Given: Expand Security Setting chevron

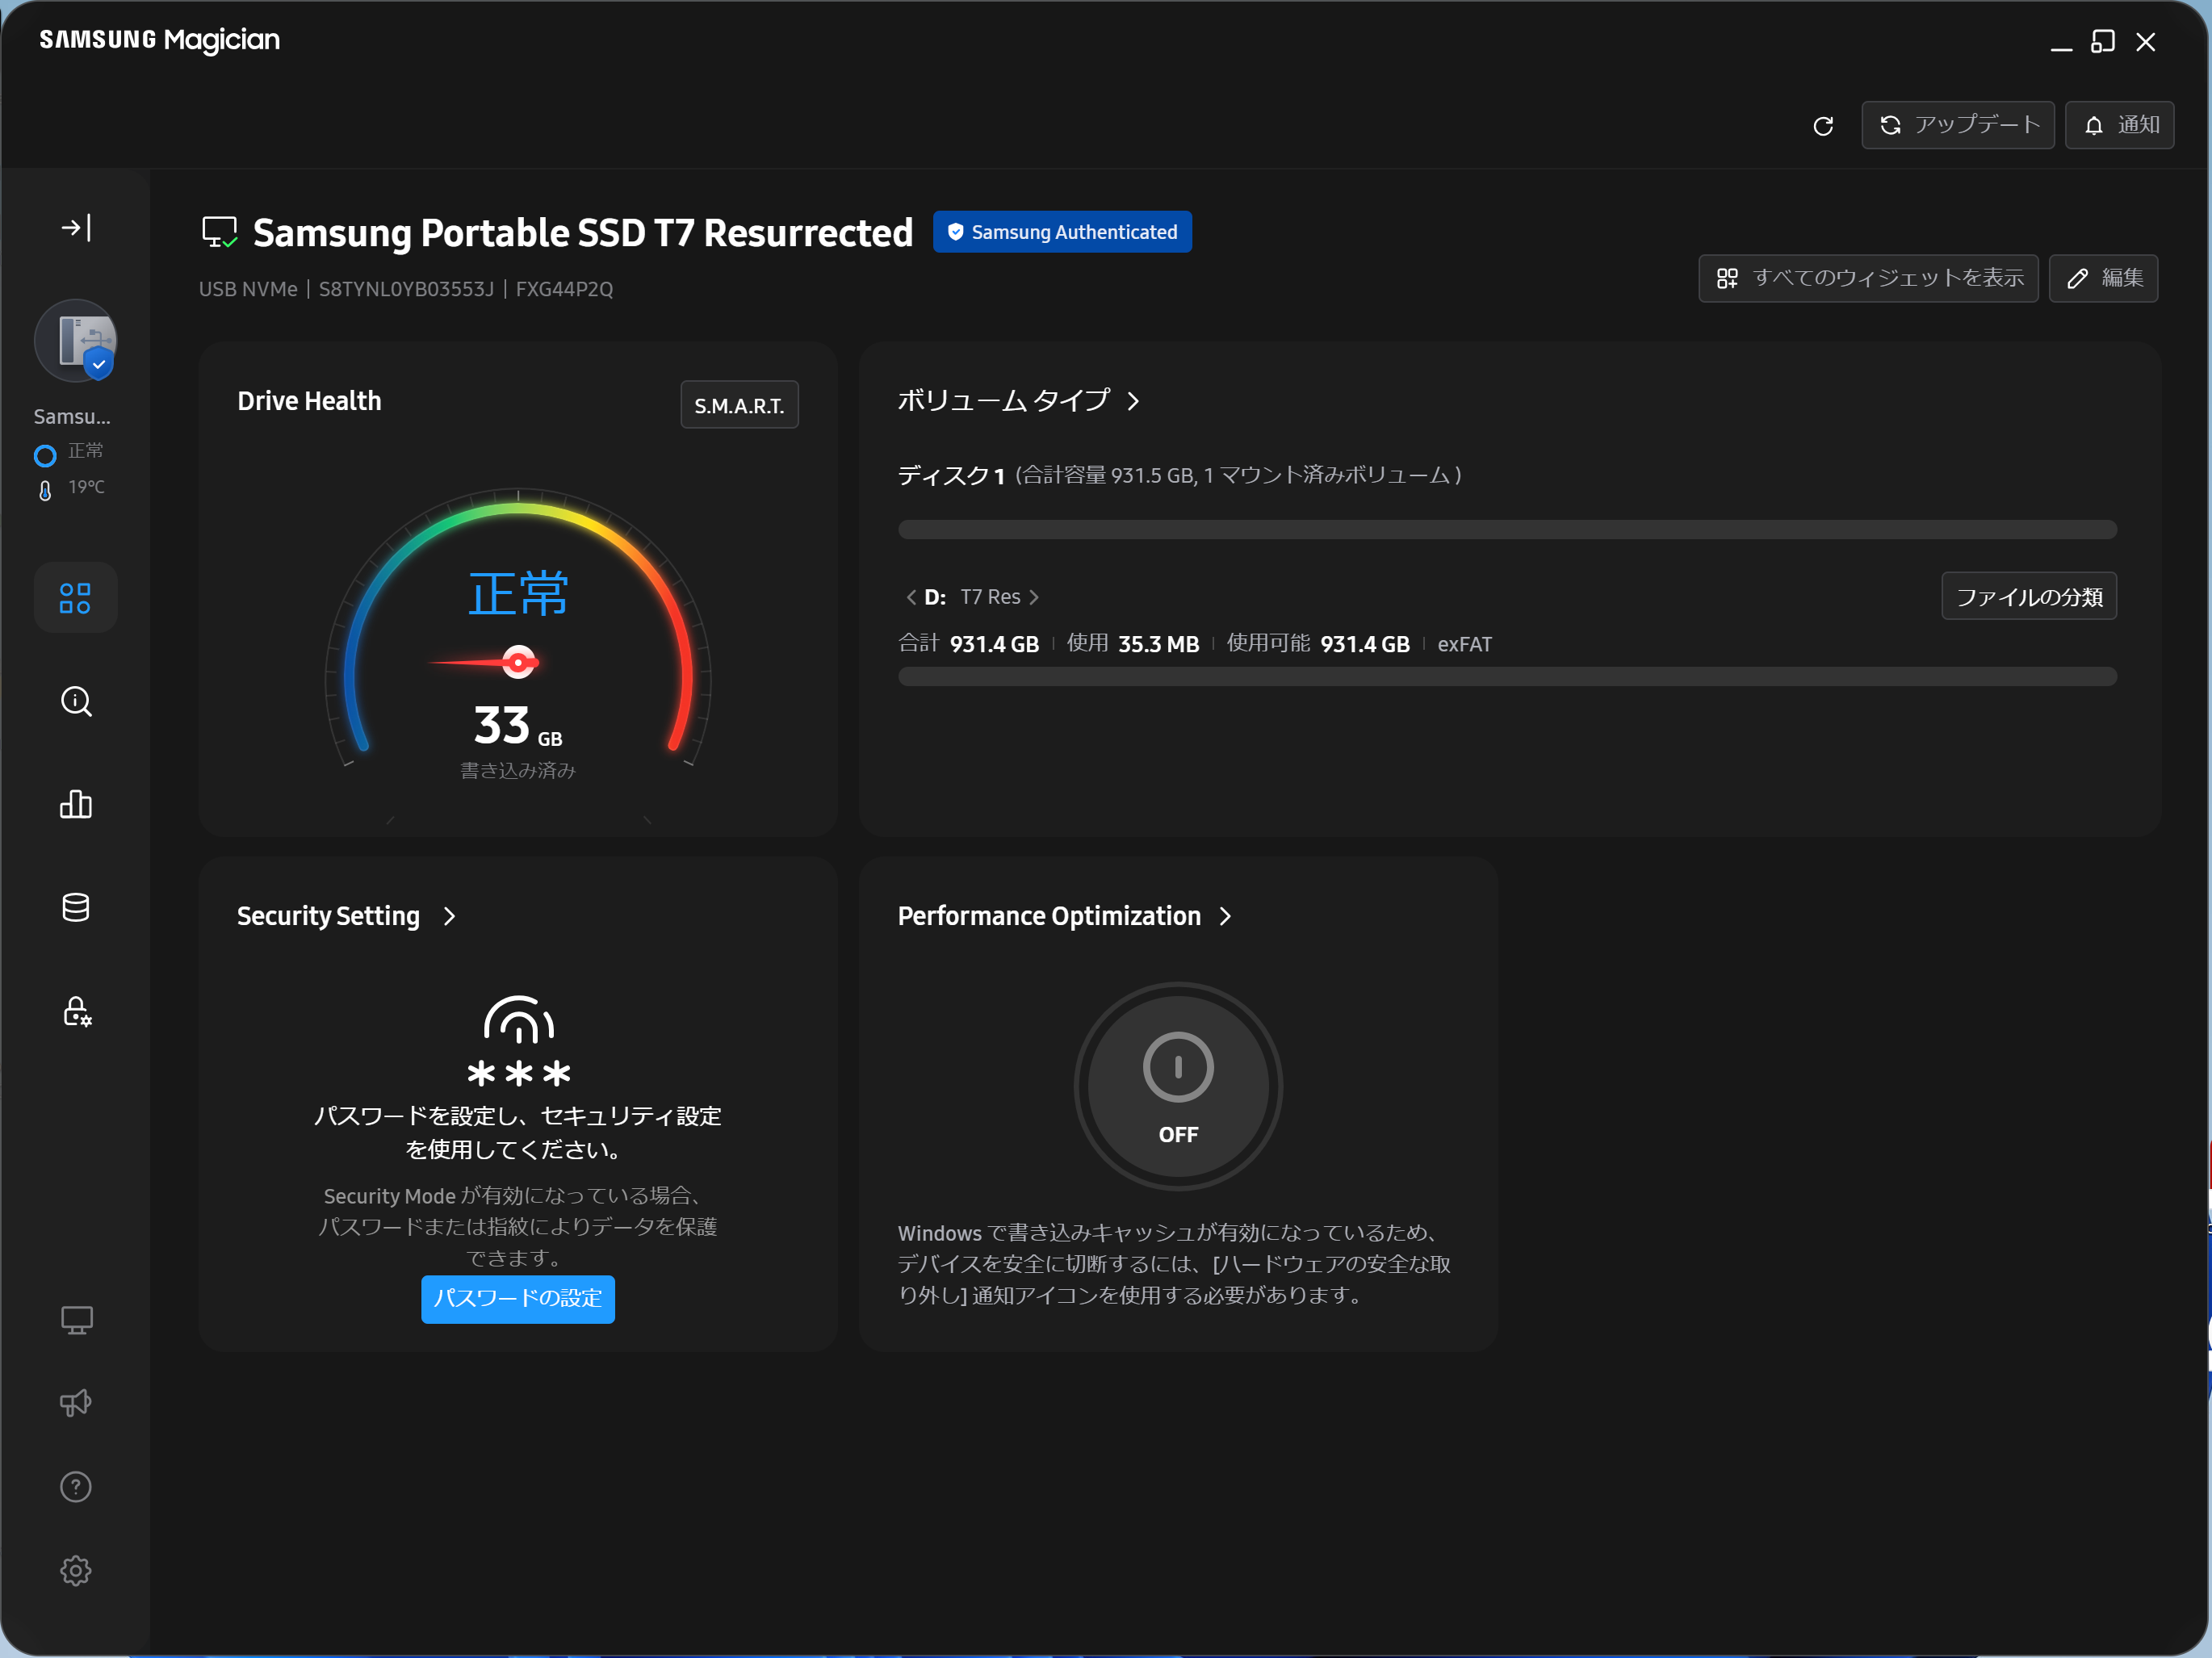Looking at the screenshot, I should point(449,916).
